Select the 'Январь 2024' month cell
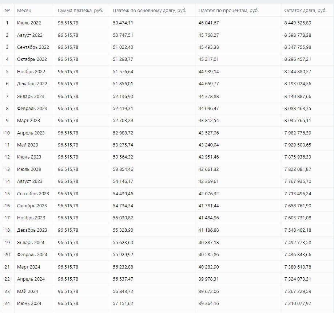The width and height of the screenshot is (334, 313). (x=31, y=243)
